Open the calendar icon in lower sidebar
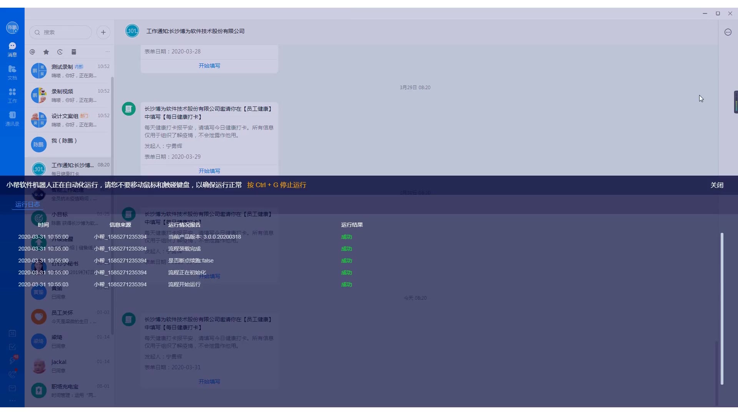Screen dimensions: 738x415 (x=12, y=333)
